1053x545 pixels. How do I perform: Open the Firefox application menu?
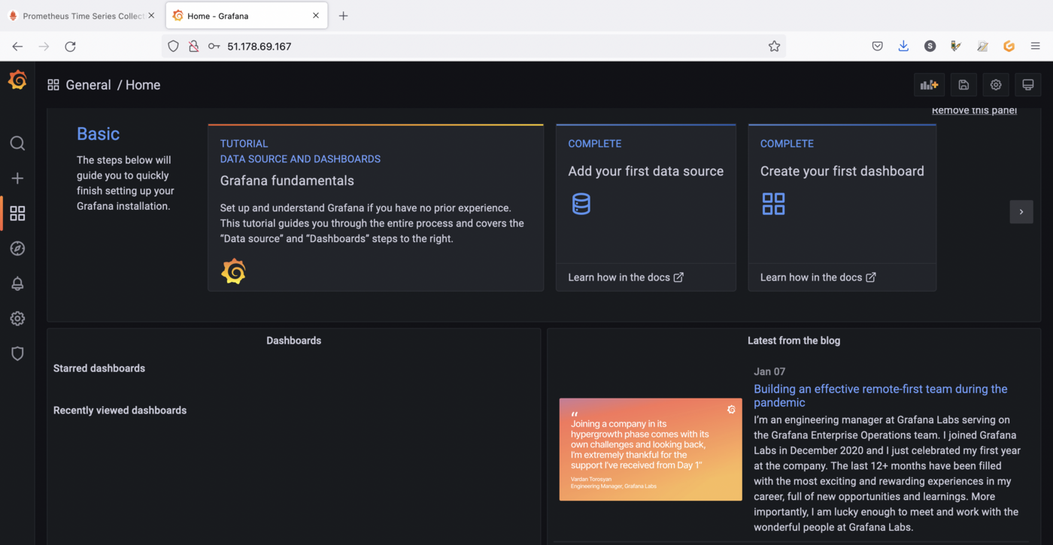(x=1036, y=46)
